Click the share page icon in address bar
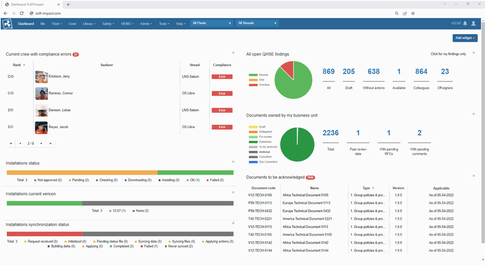Screen dimensions: 485x265 coord(405,13)
